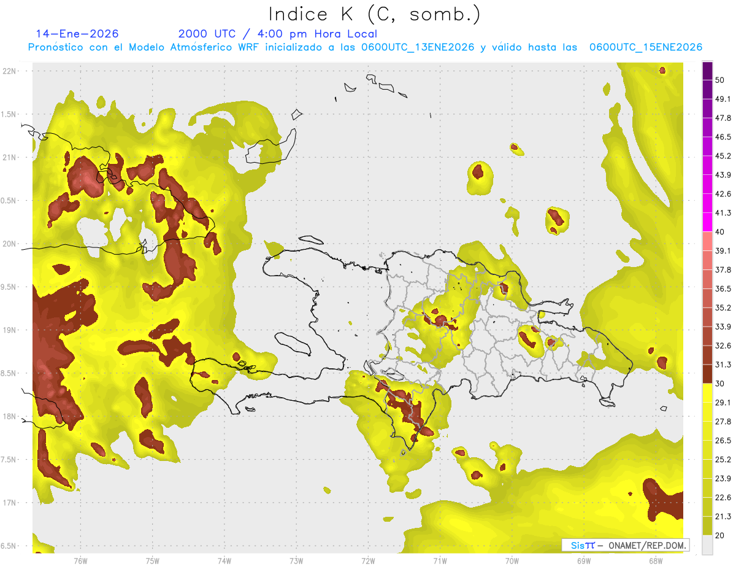This screenshot has height=569, width=736.
Task: Click the "70W" longitude label
Action: click(512, 560)
